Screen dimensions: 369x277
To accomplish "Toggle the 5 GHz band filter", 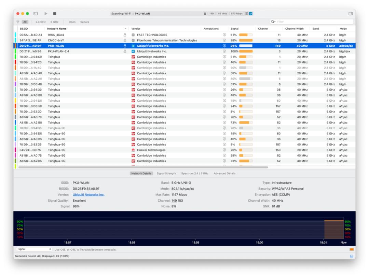I will click(x=54, y=22).
